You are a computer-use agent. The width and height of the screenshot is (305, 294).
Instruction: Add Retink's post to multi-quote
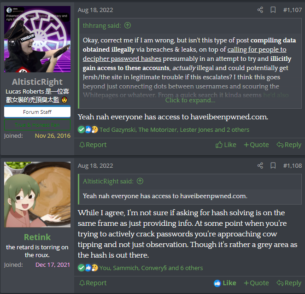pyautogui.click(x=256, y=283)
